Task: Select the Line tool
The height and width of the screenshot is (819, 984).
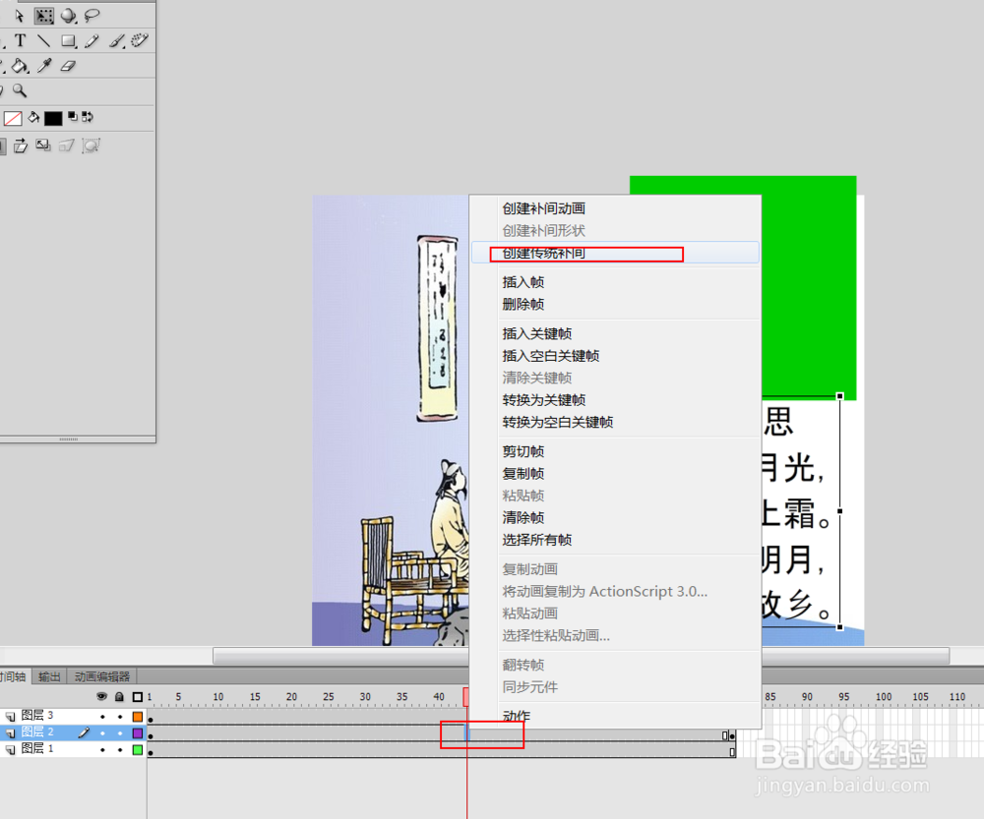Action: pos(43,40)
